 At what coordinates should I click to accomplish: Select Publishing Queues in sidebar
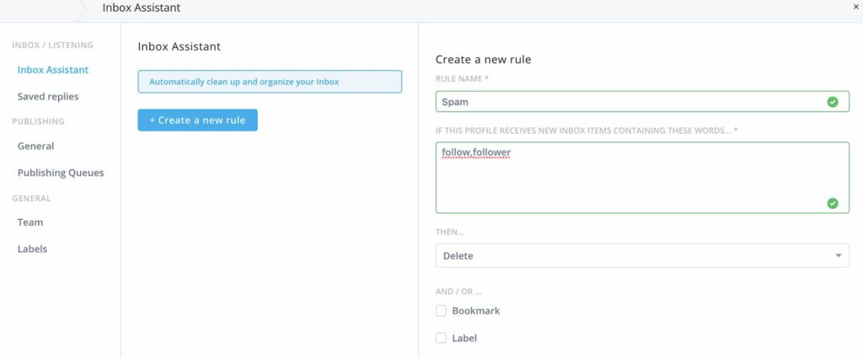pos(61,173)
